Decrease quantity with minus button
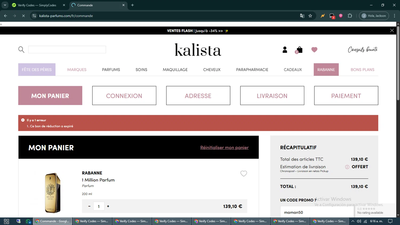 coord(89,206)
